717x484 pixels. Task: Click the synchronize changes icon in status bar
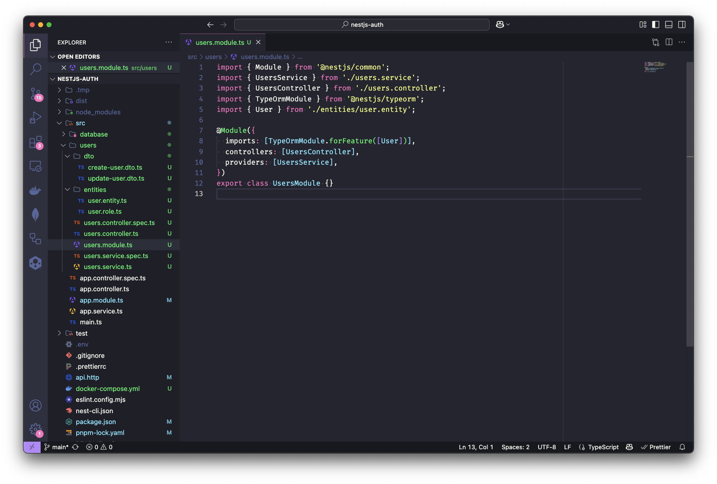click(x=75, y=447)
